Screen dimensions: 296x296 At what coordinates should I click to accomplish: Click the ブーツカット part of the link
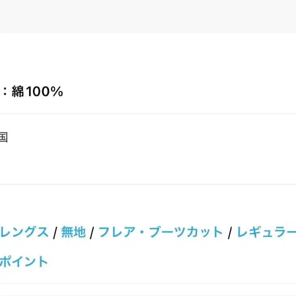click(x=186, y=232)
